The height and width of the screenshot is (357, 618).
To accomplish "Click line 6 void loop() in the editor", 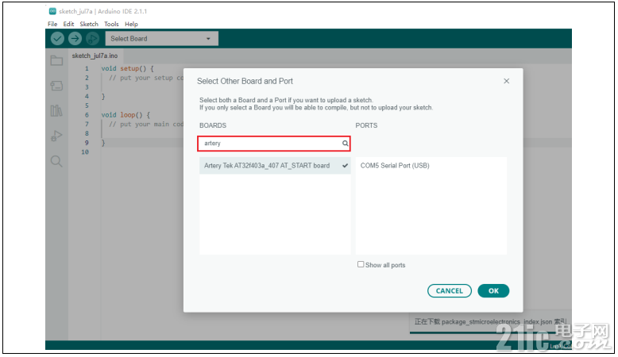I will coord(126,115).
